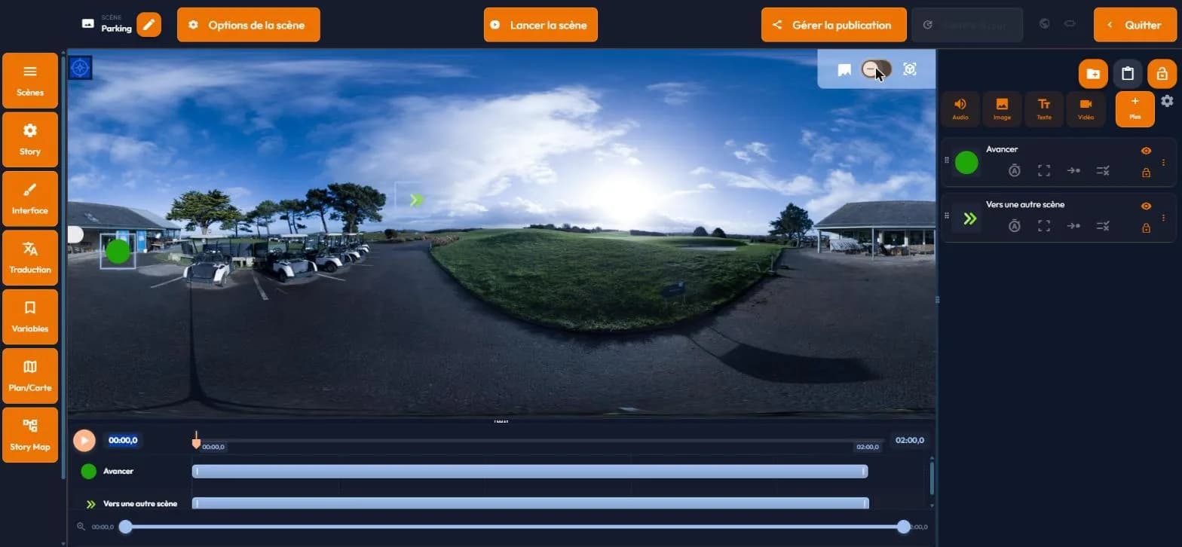
Task: Add an Audio element
Action: (x=960, y=108)
